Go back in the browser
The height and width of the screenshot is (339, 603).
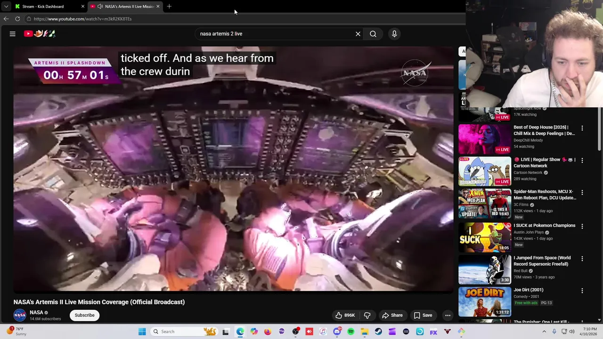tap(6, 19)
